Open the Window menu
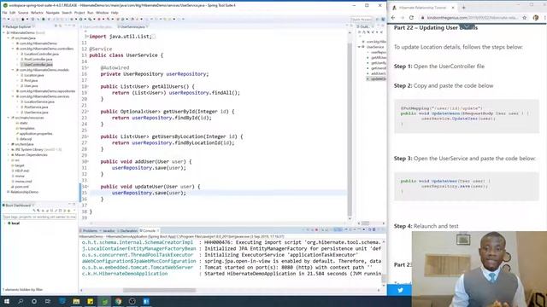 103,13
